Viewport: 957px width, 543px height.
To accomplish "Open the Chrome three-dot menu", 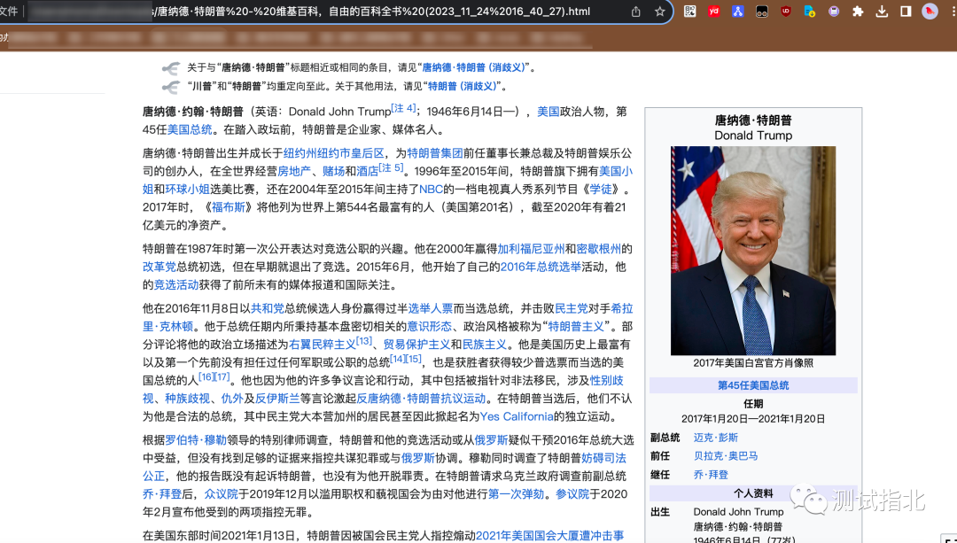I will point(952,12).
